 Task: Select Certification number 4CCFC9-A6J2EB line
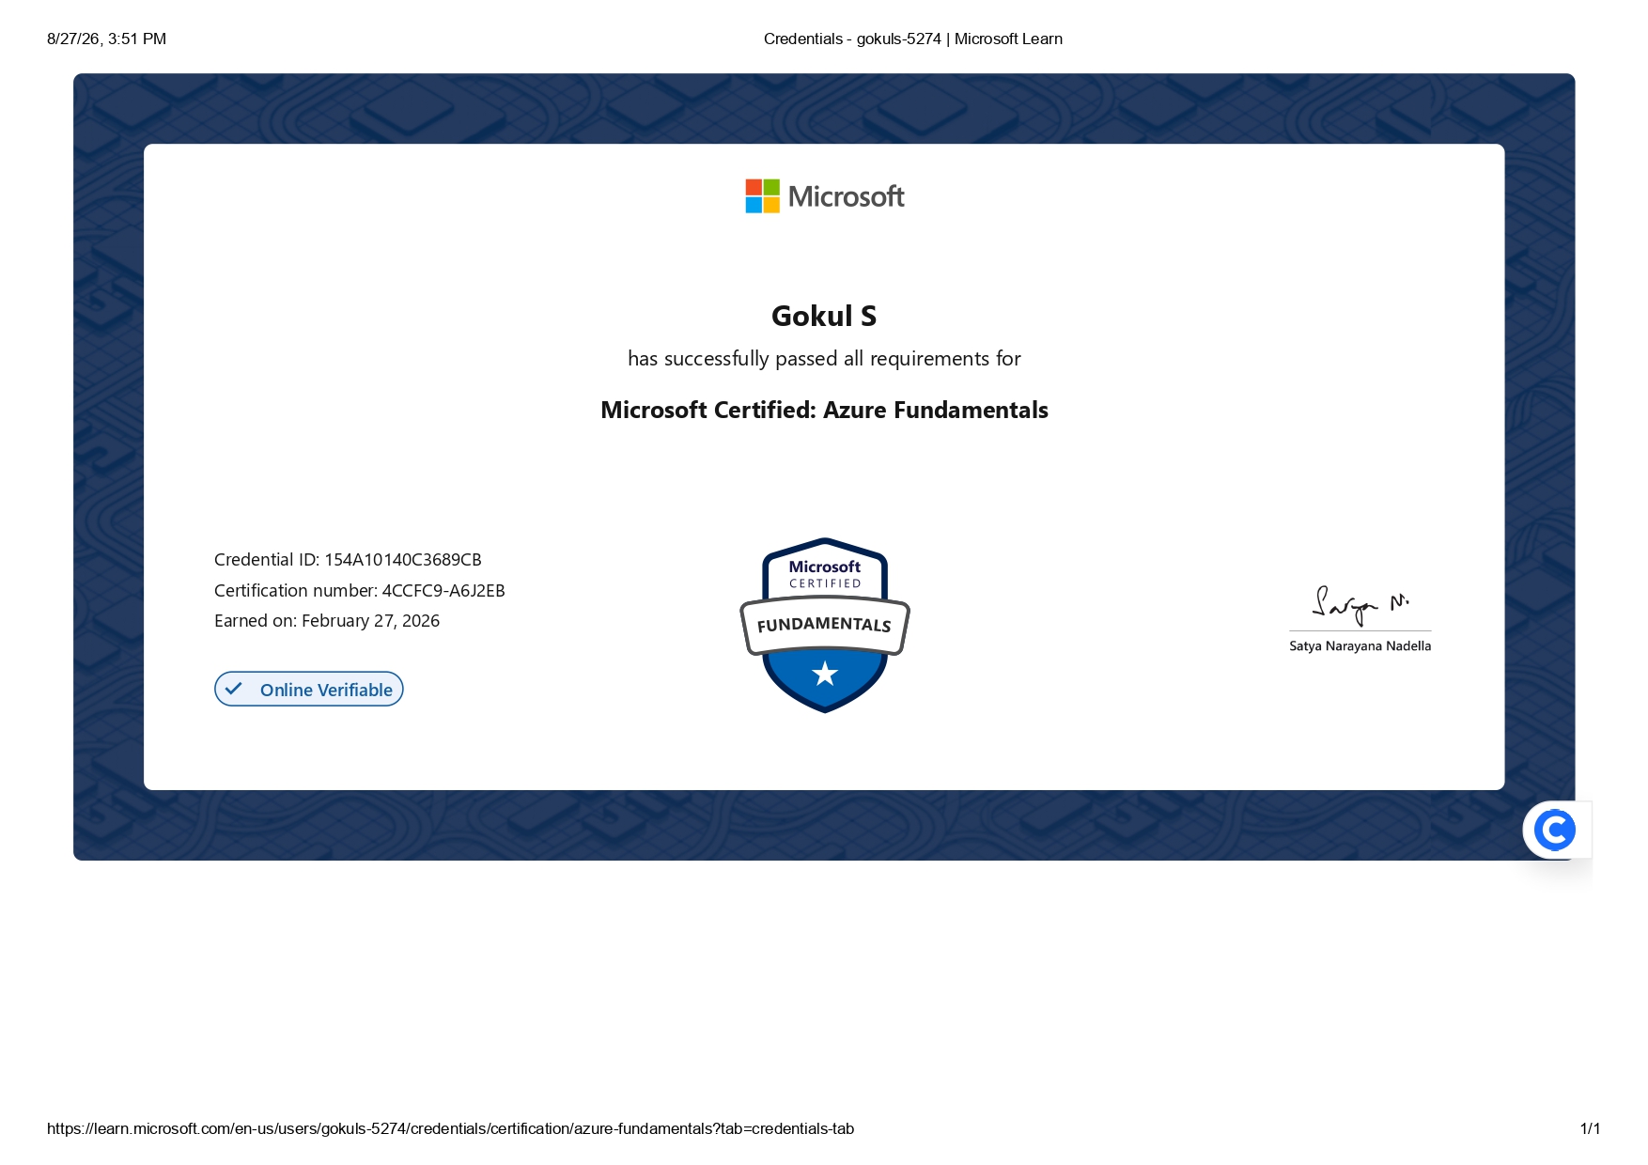pos(360,591)
